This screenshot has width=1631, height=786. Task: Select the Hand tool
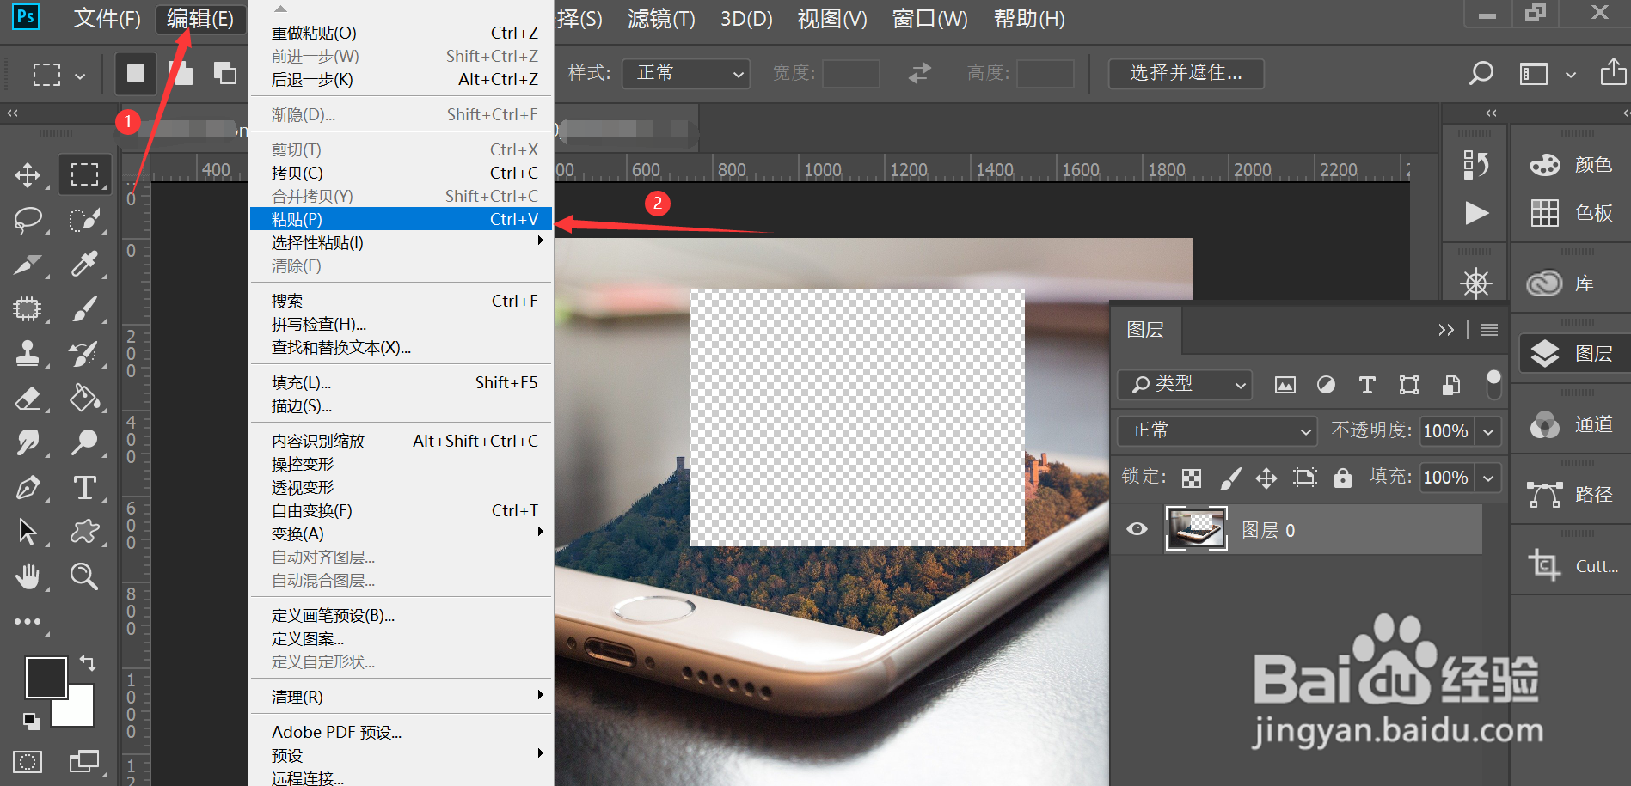(28, 576)
